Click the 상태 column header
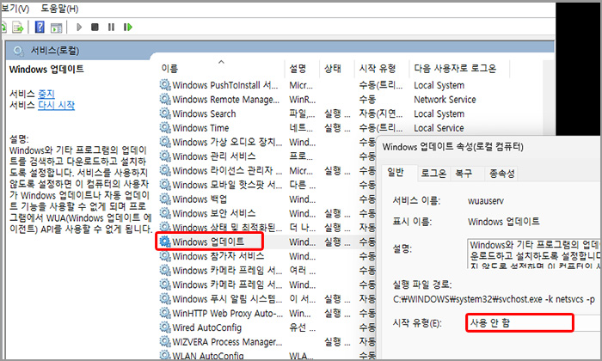Viewport: 602px width, 361px height. point(333,69)
